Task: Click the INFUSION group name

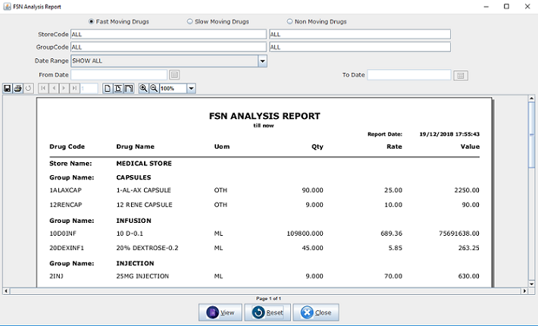Action: [x=133, y=221]
